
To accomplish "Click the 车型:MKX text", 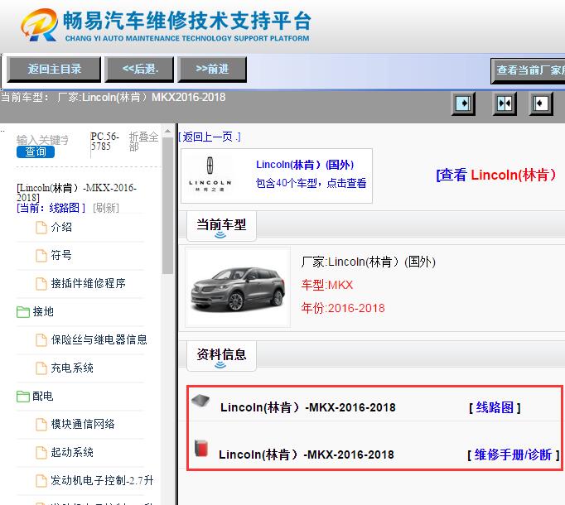I will 326,285.
